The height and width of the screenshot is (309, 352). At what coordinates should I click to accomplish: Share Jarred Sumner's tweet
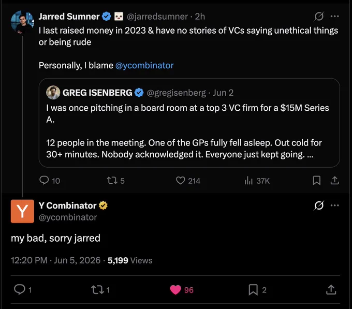334,181
